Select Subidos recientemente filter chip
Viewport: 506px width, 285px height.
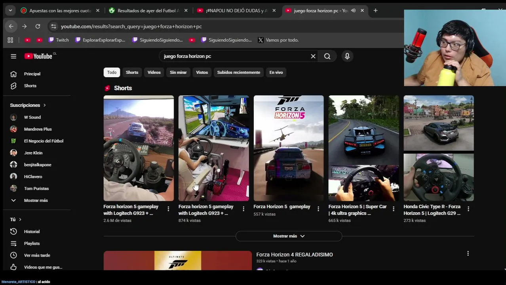point(239,72)
